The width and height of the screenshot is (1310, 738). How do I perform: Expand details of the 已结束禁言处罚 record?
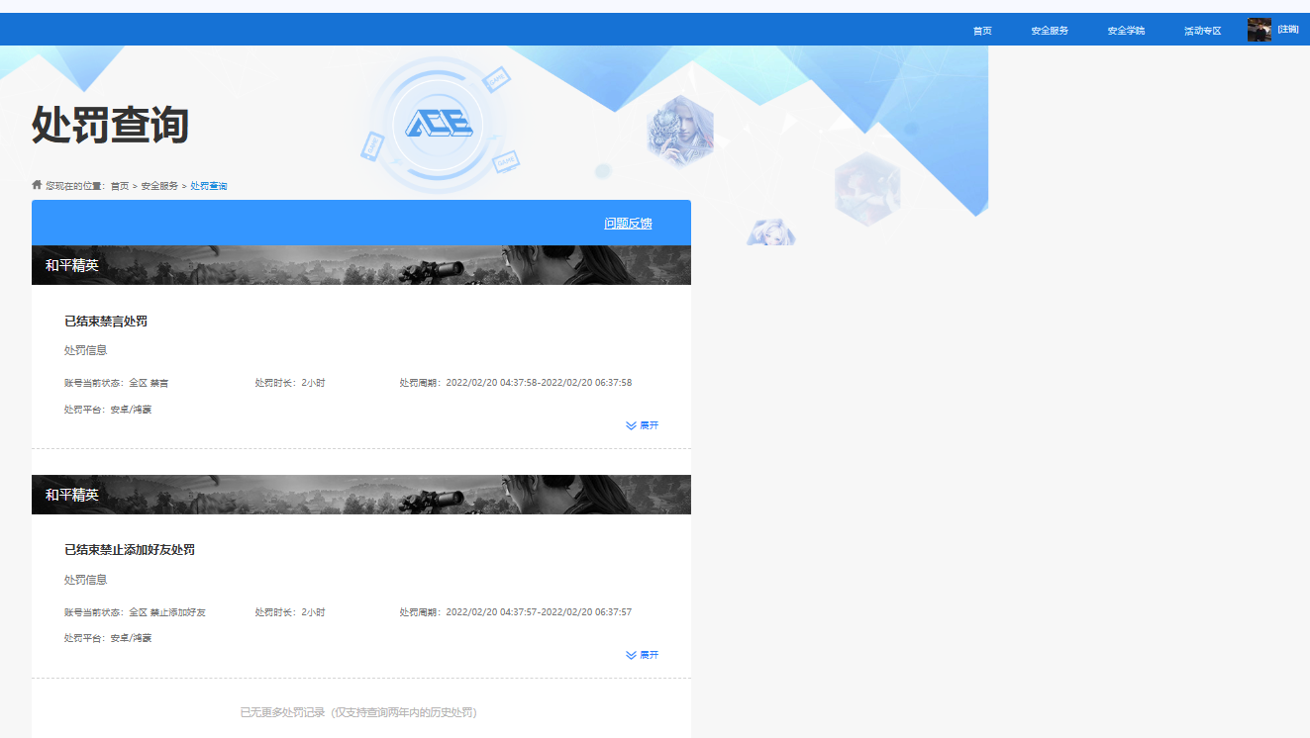[642, 425]
